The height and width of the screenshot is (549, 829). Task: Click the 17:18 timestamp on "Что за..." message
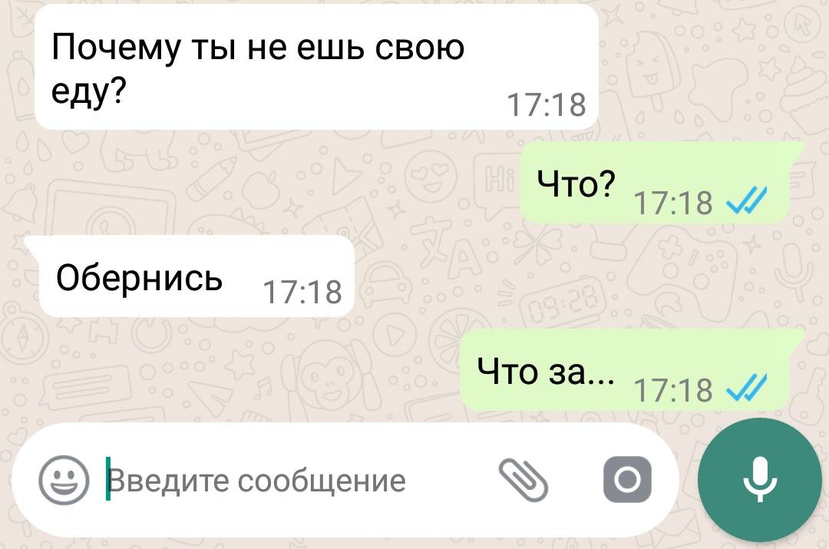(674, 390)
